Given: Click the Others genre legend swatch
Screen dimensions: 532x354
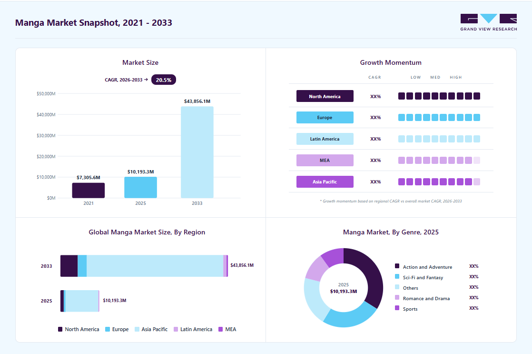Looking at the screenshot, I should [x=397, y=287].
